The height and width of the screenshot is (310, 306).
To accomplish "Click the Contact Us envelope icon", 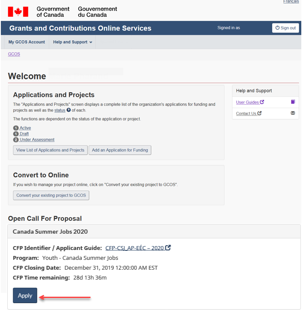I will coord(293,114).
